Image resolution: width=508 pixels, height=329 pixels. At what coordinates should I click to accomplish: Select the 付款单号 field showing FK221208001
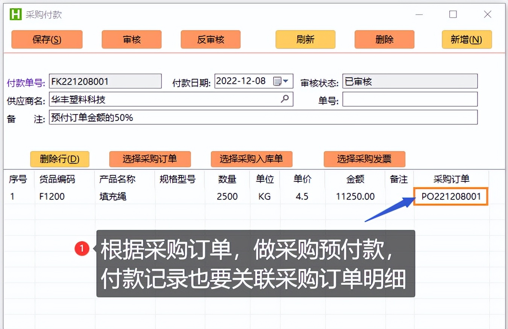pyautogui.click(x=105, y=81)
